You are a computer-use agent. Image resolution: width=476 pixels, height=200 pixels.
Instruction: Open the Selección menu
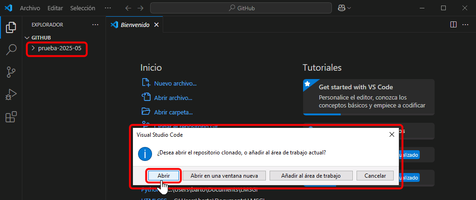(x=83, y=8)
